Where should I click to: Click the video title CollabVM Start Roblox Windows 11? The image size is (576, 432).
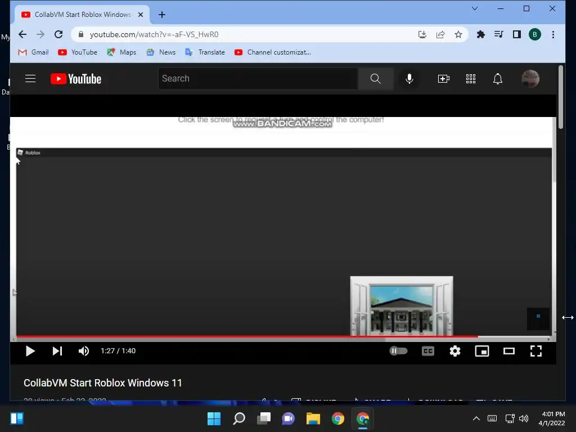pos(103,382)
